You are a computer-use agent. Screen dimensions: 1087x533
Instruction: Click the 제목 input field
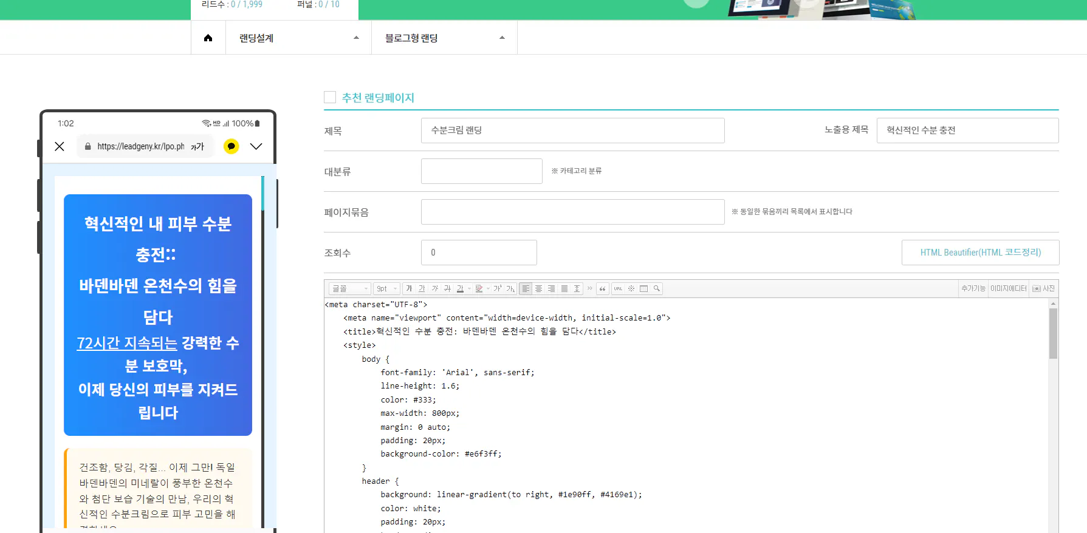(x=572, y=131)
